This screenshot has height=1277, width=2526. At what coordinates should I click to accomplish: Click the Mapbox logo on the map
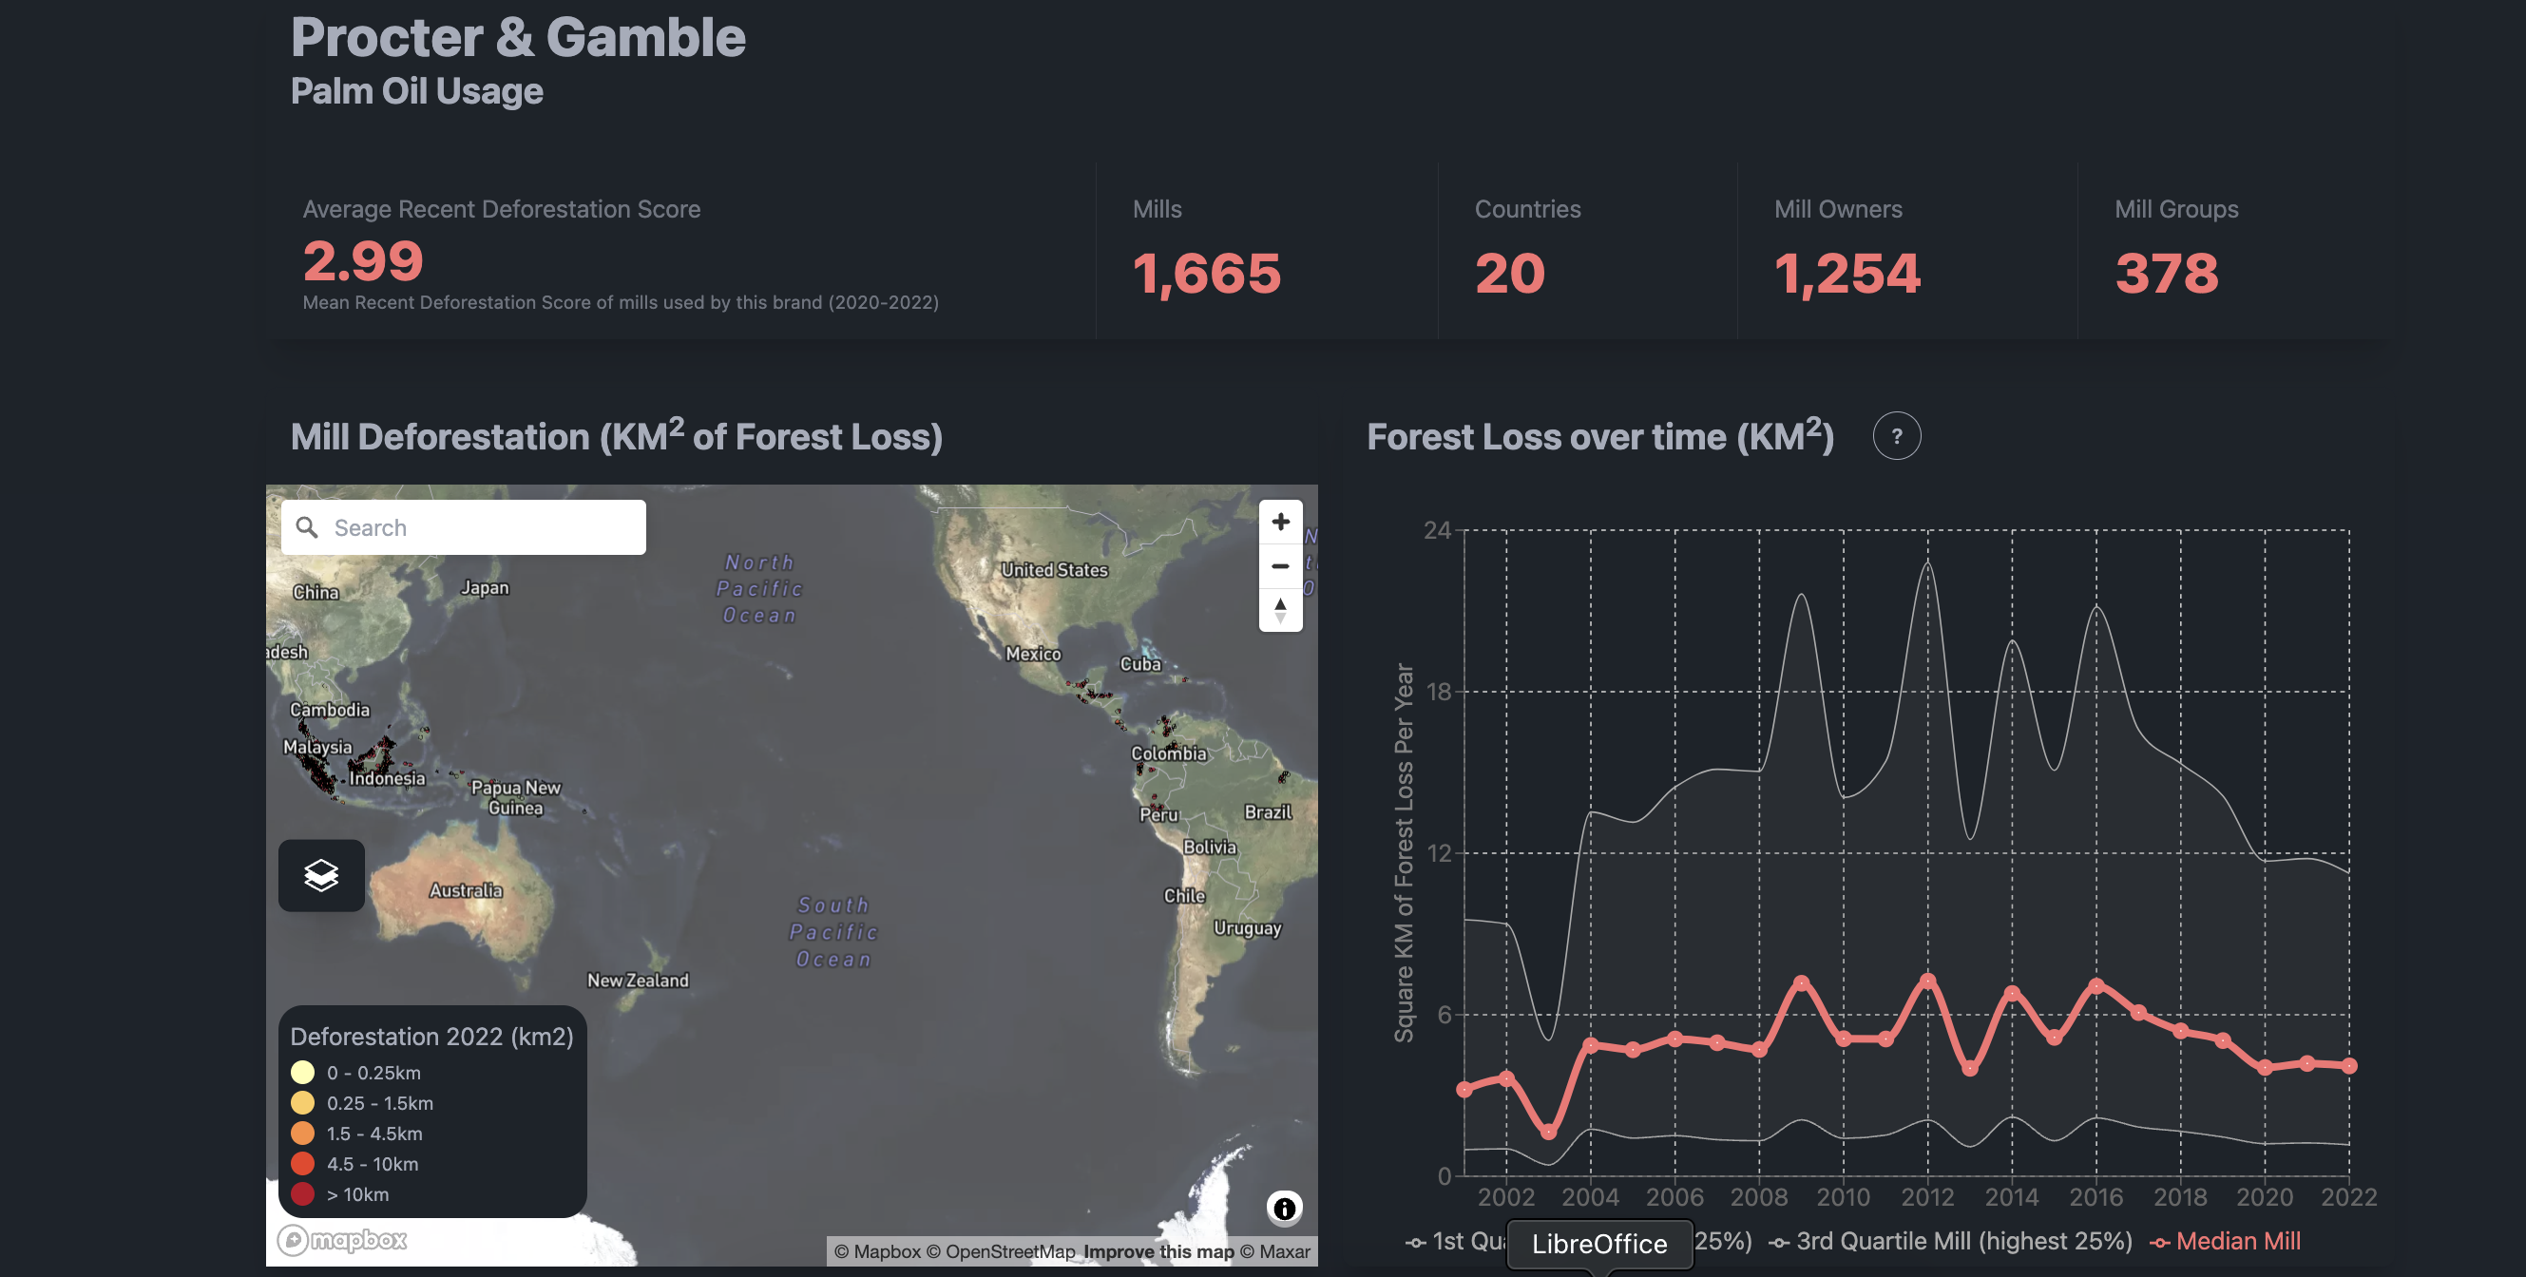343,1240
